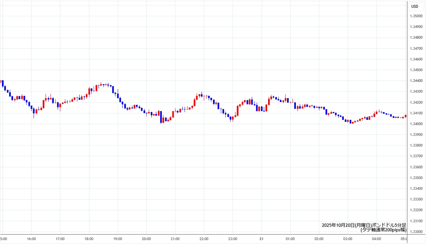Viewport: 426px width, 244px height.
Task: Click the 2025年10月20日 ポンドドル5分足 caption
Action: coord(364,225)
